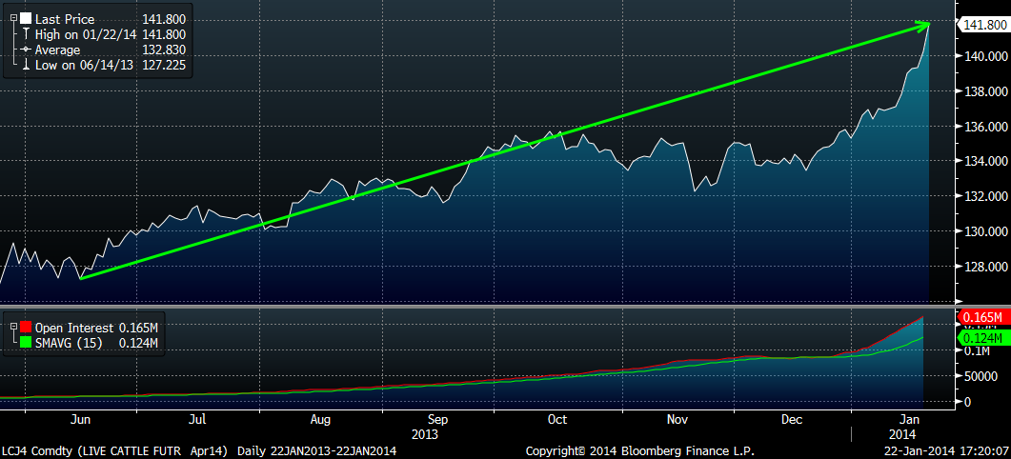Click the green SMAVG color swatch
The width and height of the screenshot is (1011, 459).
(26, 343)
